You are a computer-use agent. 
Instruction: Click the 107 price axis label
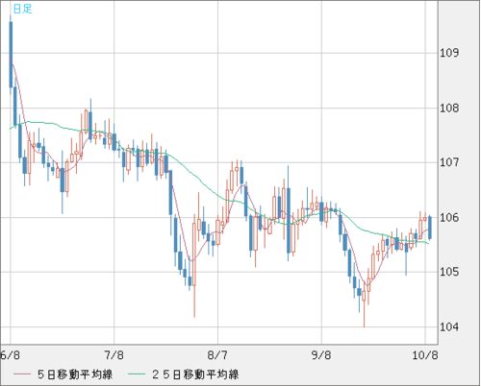[x=449, y=162]
